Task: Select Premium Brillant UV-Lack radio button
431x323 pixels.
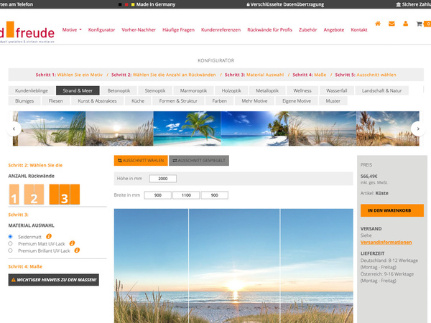Action: coord(11,251)
